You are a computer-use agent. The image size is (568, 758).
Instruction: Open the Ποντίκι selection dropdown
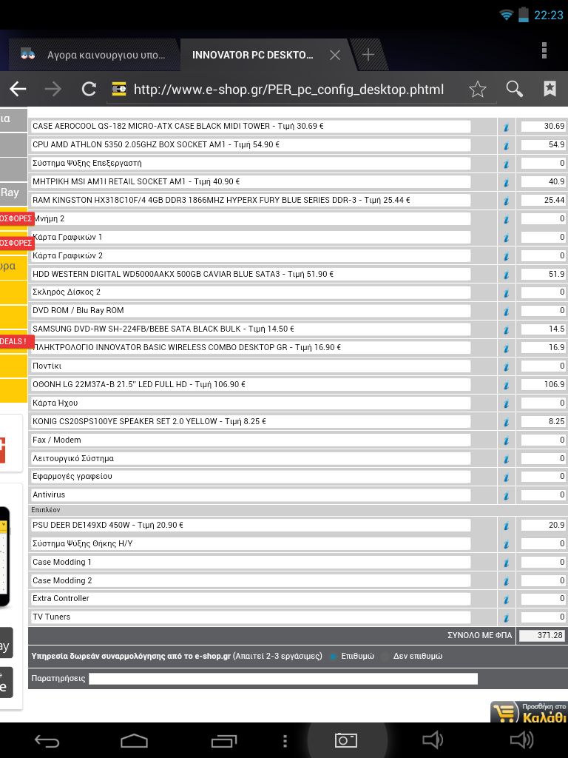coord(250,366)
